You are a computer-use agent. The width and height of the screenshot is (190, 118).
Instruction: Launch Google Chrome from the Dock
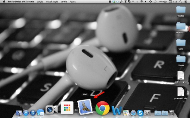point(103,108)
